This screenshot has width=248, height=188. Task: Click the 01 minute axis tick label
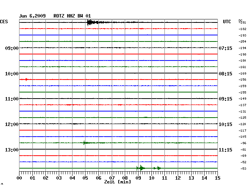(x=32, y=178)
